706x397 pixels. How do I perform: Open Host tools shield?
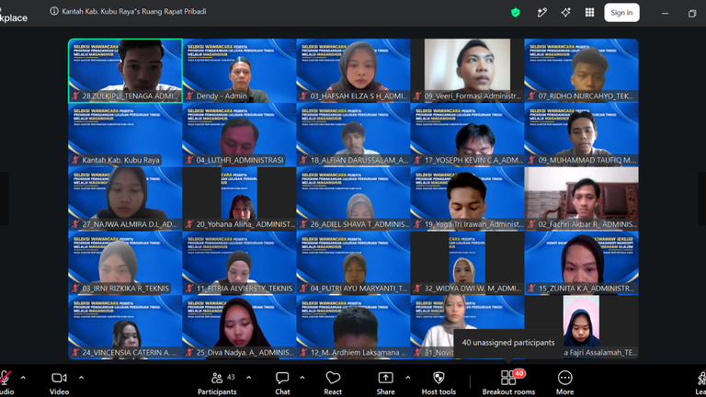[x=438, y=383]
